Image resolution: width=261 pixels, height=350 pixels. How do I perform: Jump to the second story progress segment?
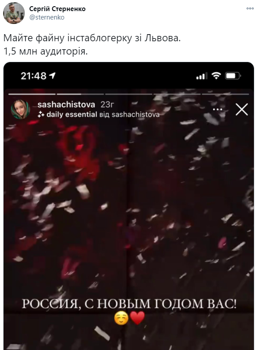(x=80, y=94)
